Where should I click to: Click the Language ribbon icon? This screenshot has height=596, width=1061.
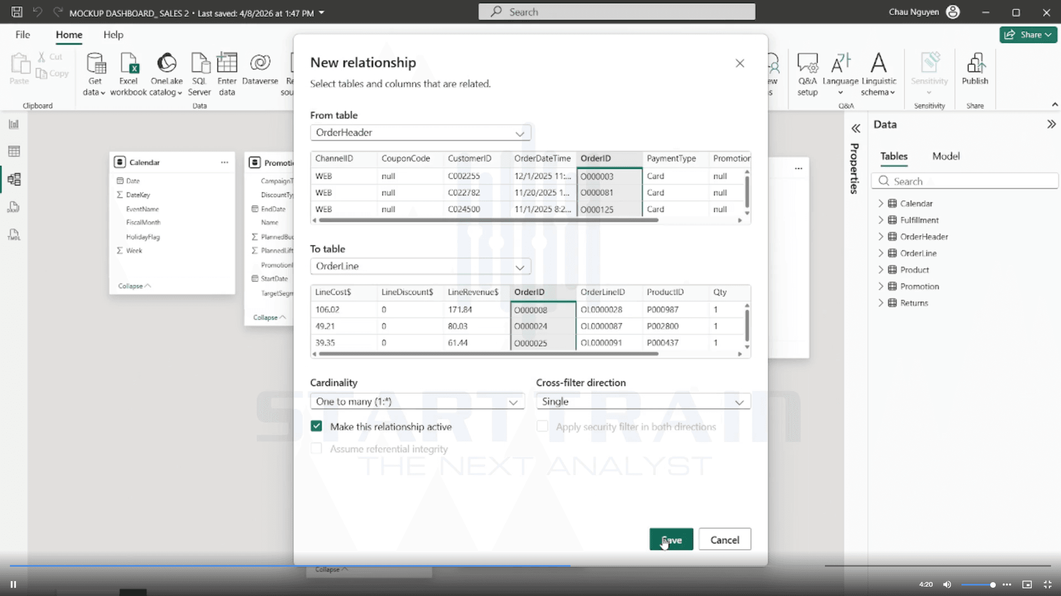tap(840, 64)
